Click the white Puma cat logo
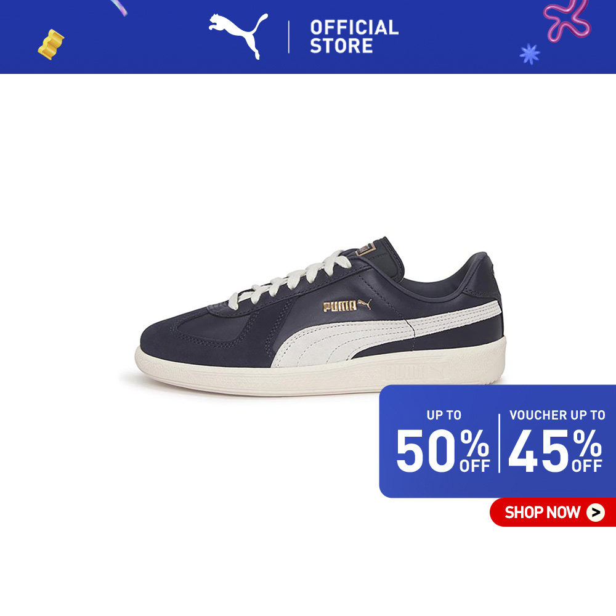The image size is (616, 616). coord(238,36)
